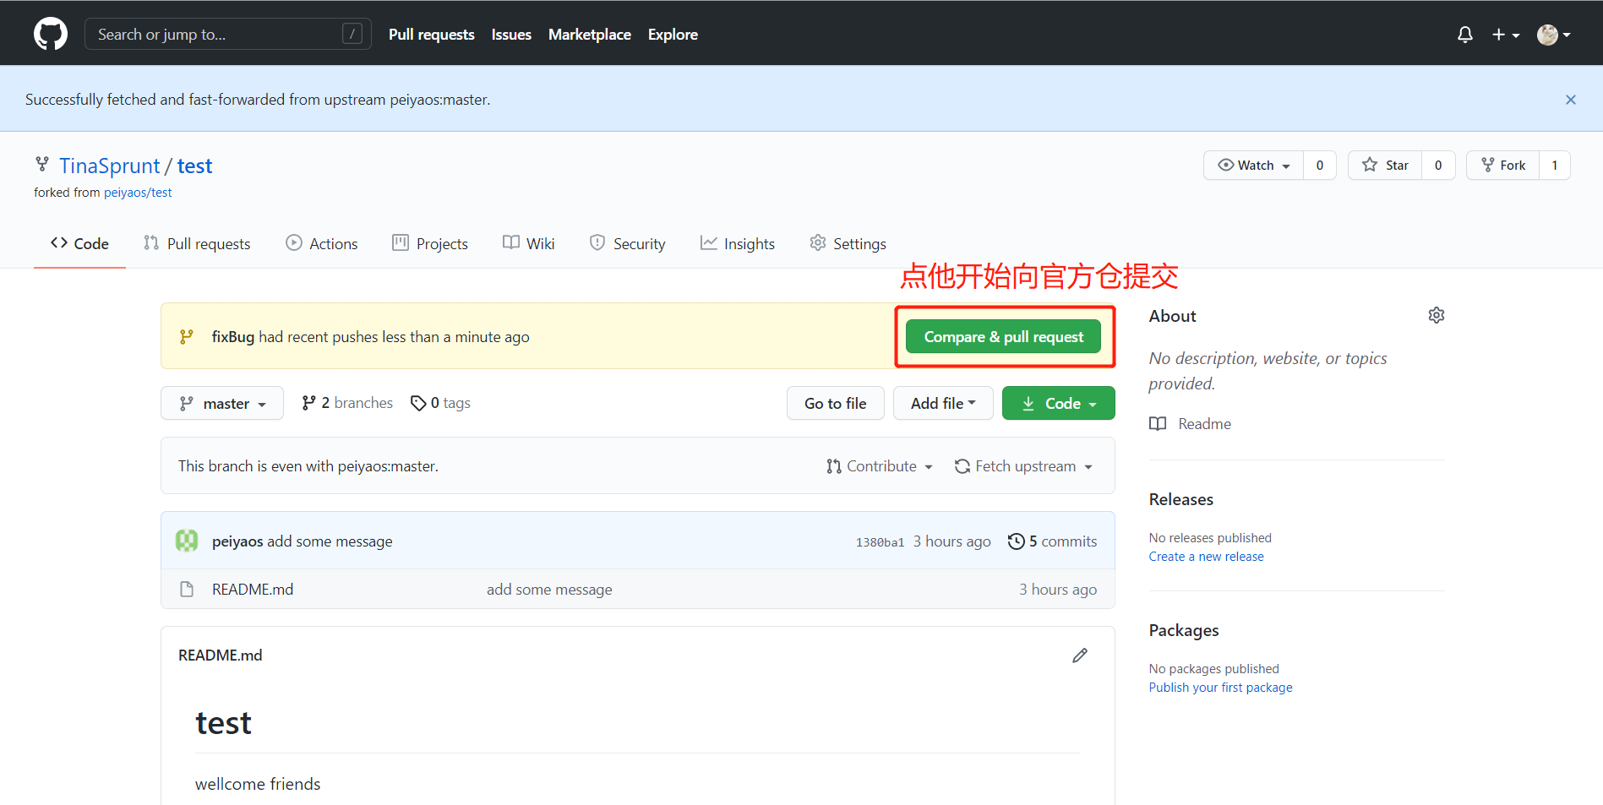Screen dimensions: 1603x805
Task: Switch to the repository Pull requests tab
Action: 197,243
